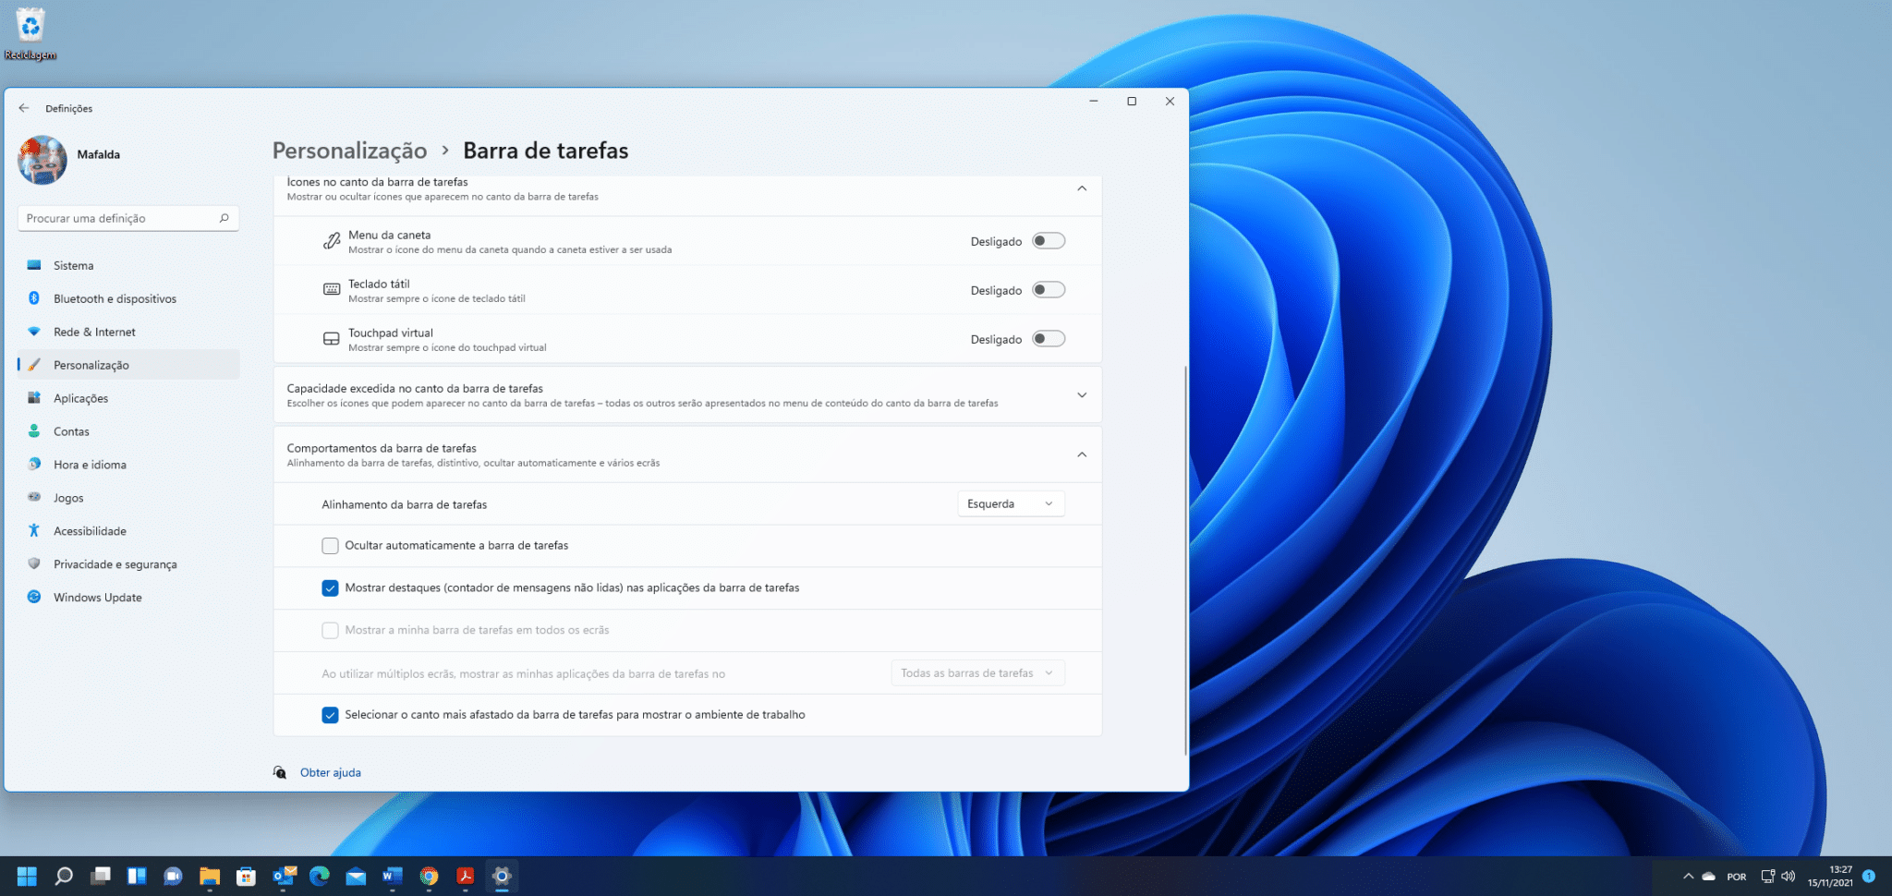Expand Capacidade excedida no canto section
Viewport: 1892px width, 896px height.
pos(1082,395)
